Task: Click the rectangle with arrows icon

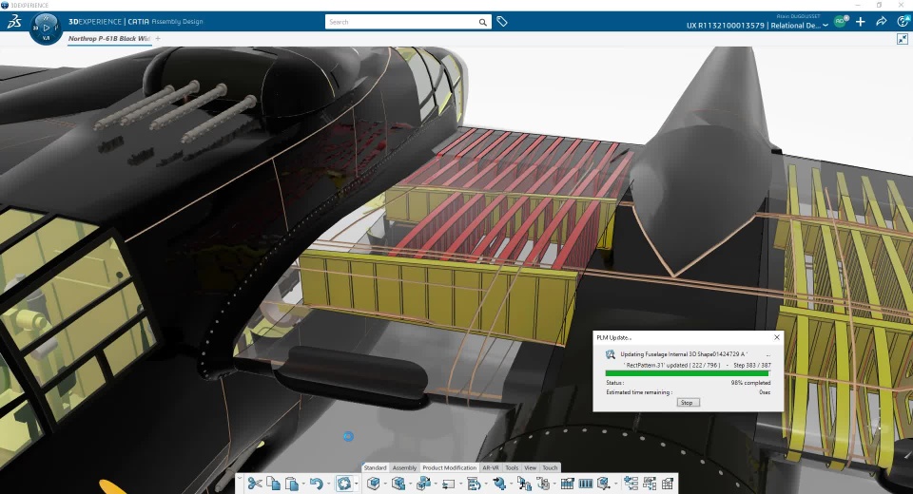Action: coord(449,484)
